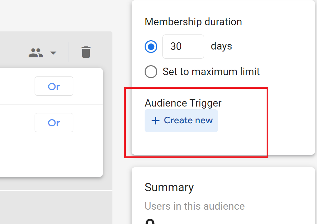Click the Audience Trigger label

[183, 103]
